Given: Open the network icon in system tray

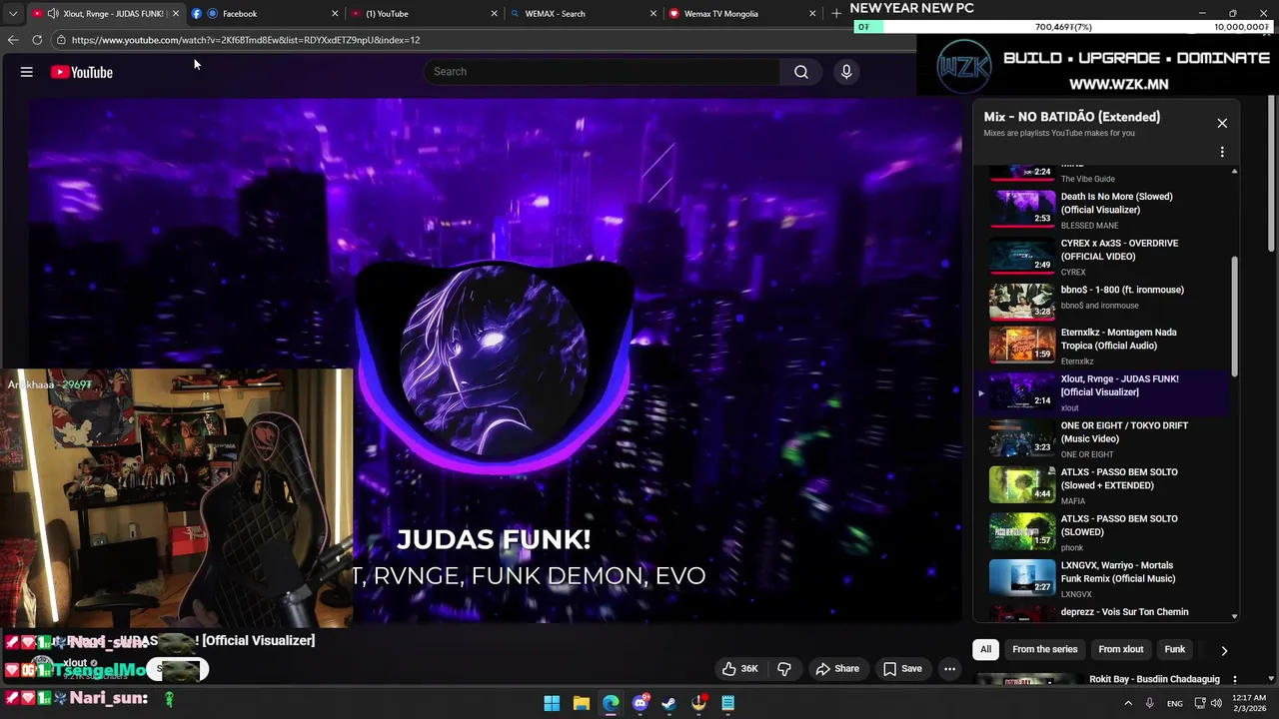Looking at the screenshot, I should (x=1200, y=703).
